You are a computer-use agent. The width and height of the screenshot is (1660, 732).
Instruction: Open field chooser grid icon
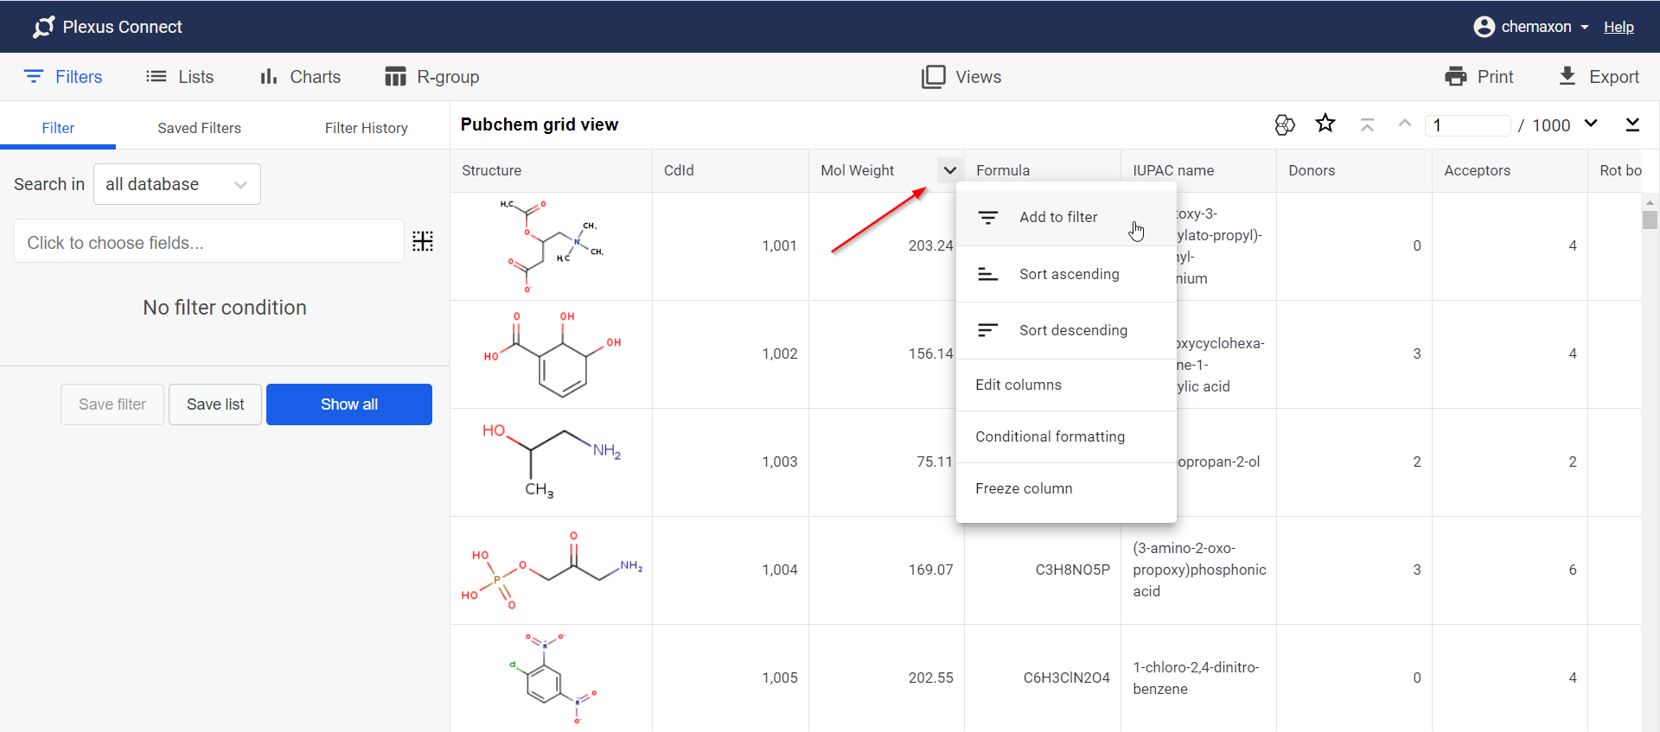[x=423, y=241]
